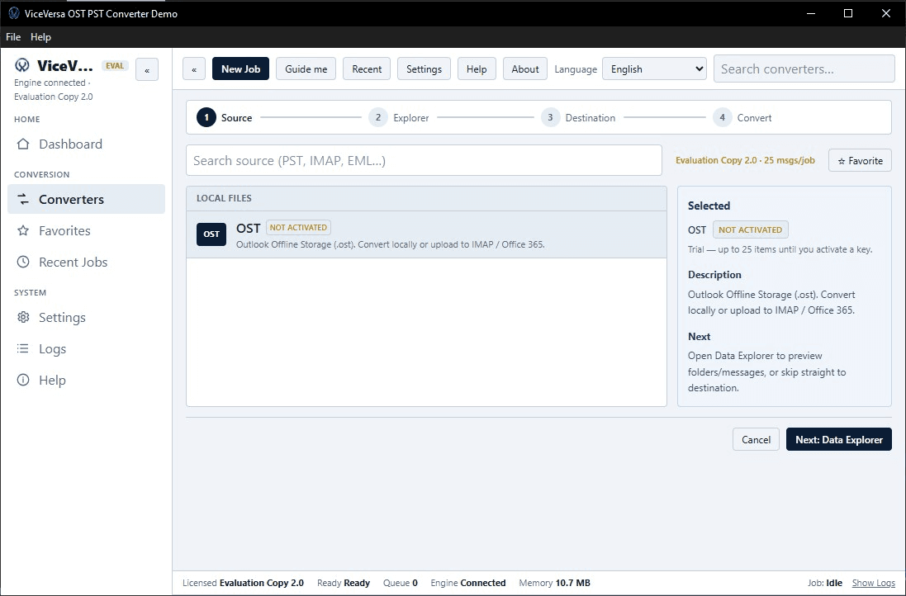This screenshot has height=596, width=906.
Task: Open Dashboard in the sidebar
Action: point(86,144)
